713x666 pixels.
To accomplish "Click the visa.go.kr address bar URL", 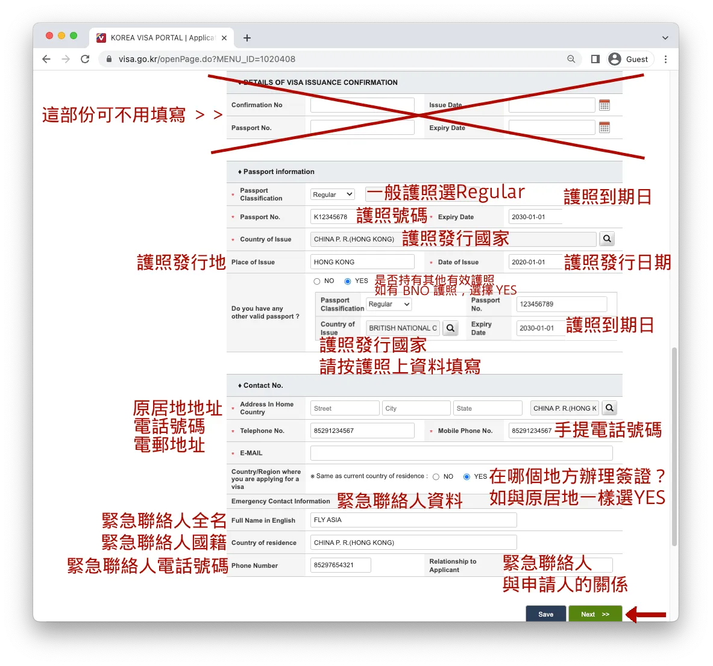I will tap(207, 59).
